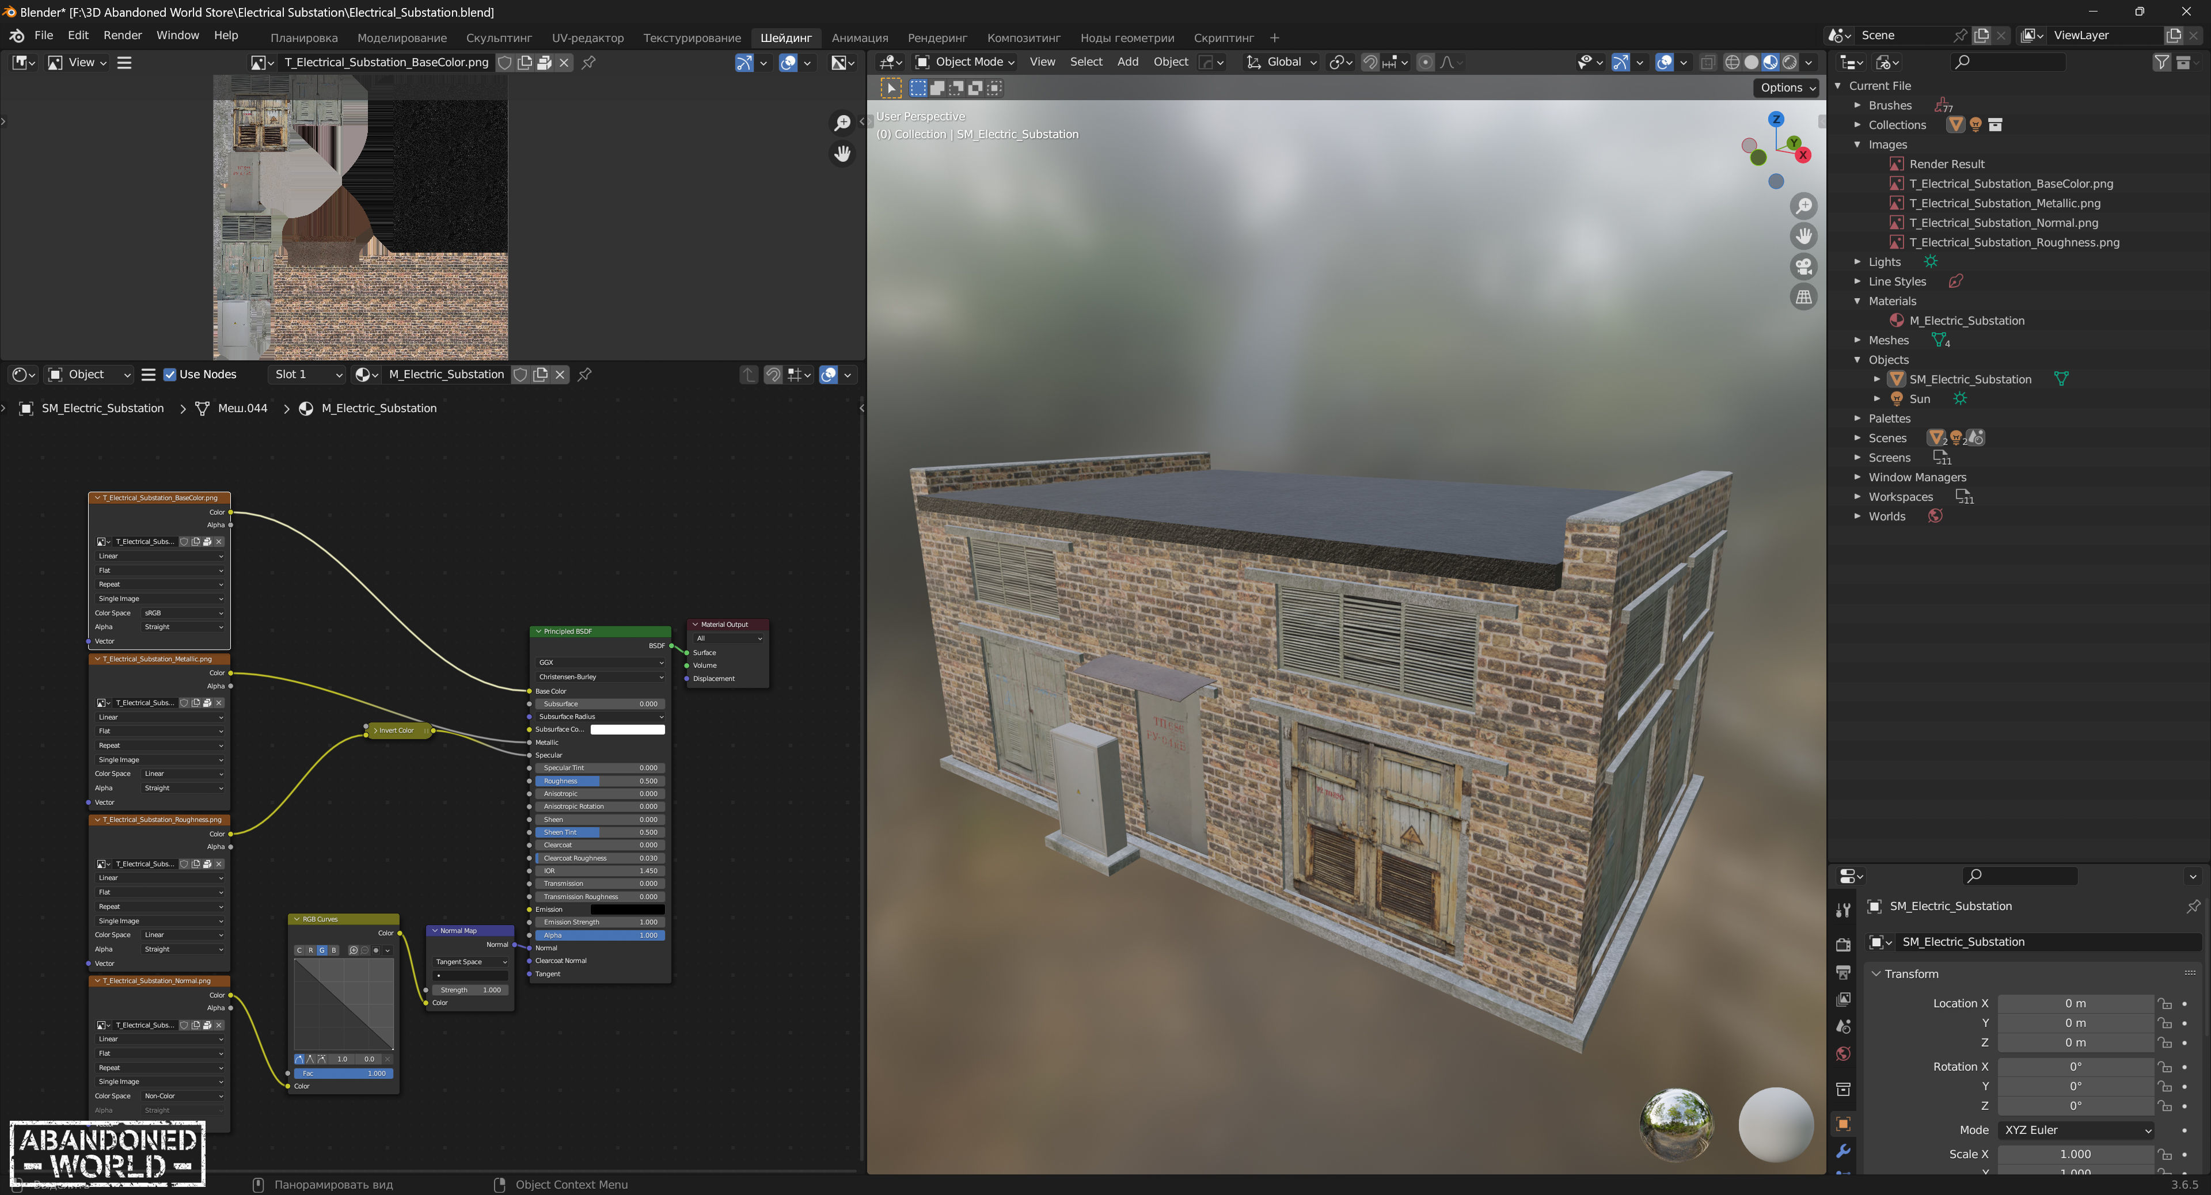The width and height of the screenshot is (2211, 1195).
Task: Open the viewport Options dropdown
Action: 1787,87
